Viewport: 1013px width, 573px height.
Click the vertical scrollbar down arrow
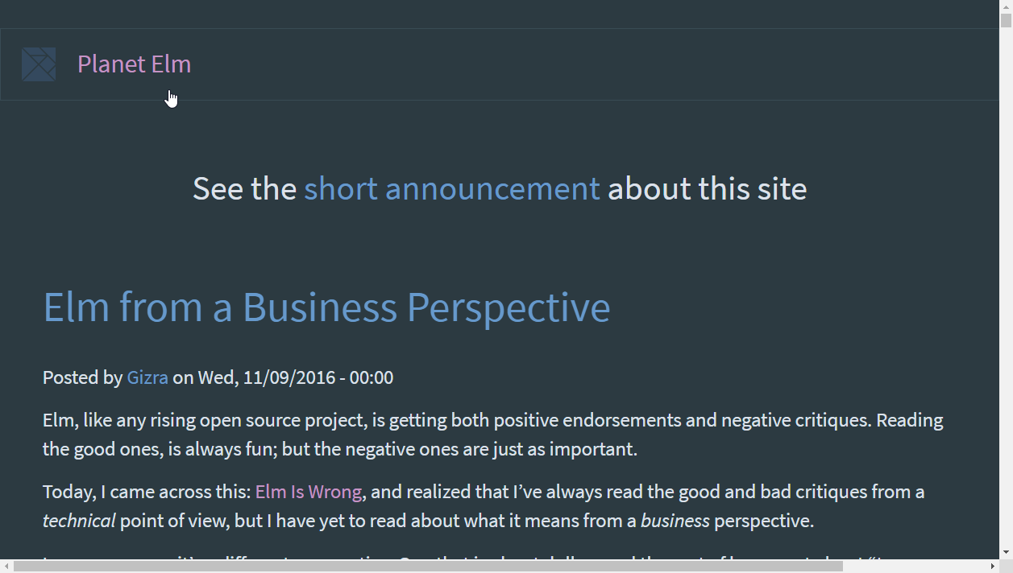click(x=1006, y=553)
